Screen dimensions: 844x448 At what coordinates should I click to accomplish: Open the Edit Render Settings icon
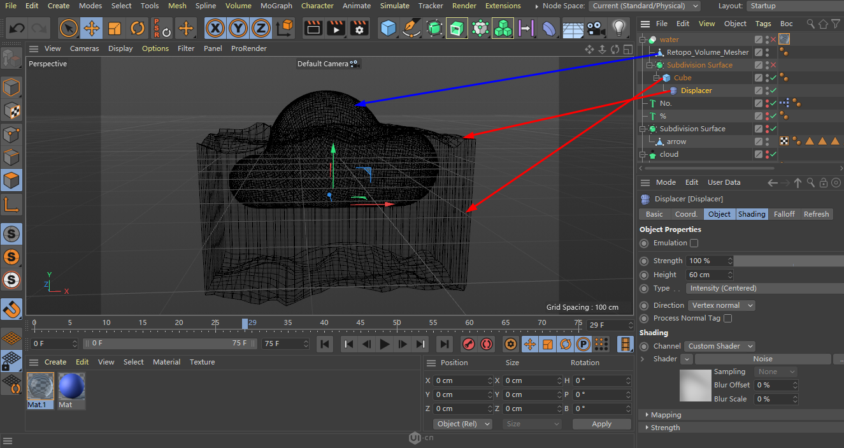coord(359,28)
